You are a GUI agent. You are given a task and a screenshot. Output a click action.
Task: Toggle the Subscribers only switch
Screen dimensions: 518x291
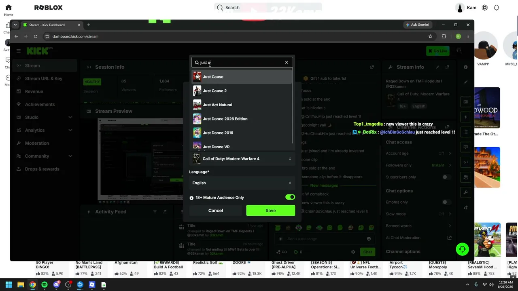tap(446, 177)
